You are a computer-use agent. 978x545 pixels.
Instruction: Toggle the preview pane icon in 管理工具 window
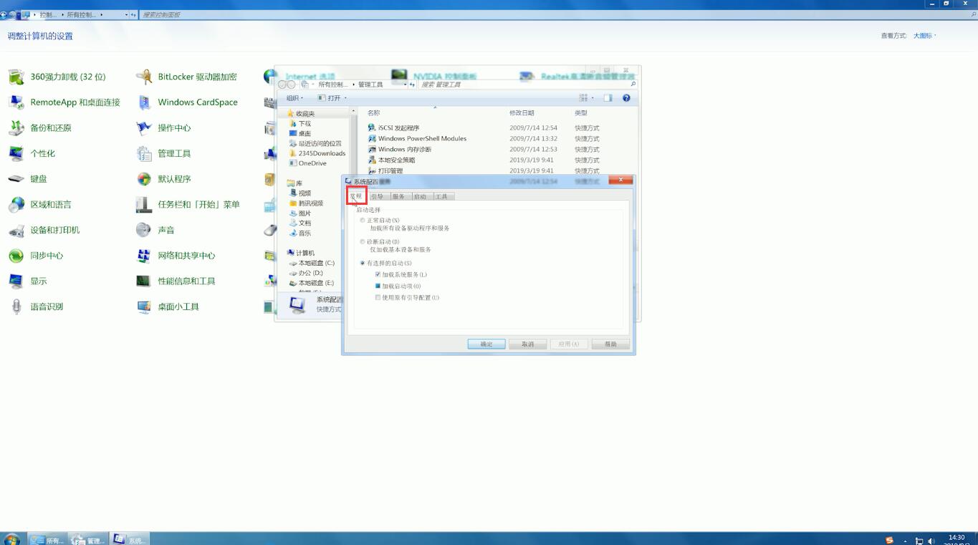608,98
